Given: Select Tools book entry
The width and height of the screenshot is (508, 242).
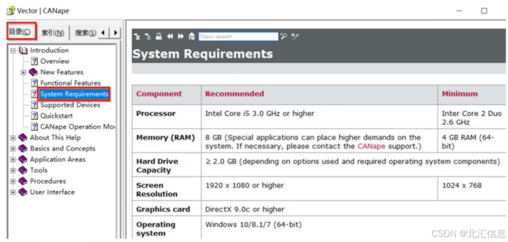Looking at the screenshot, I should point(39,170).
